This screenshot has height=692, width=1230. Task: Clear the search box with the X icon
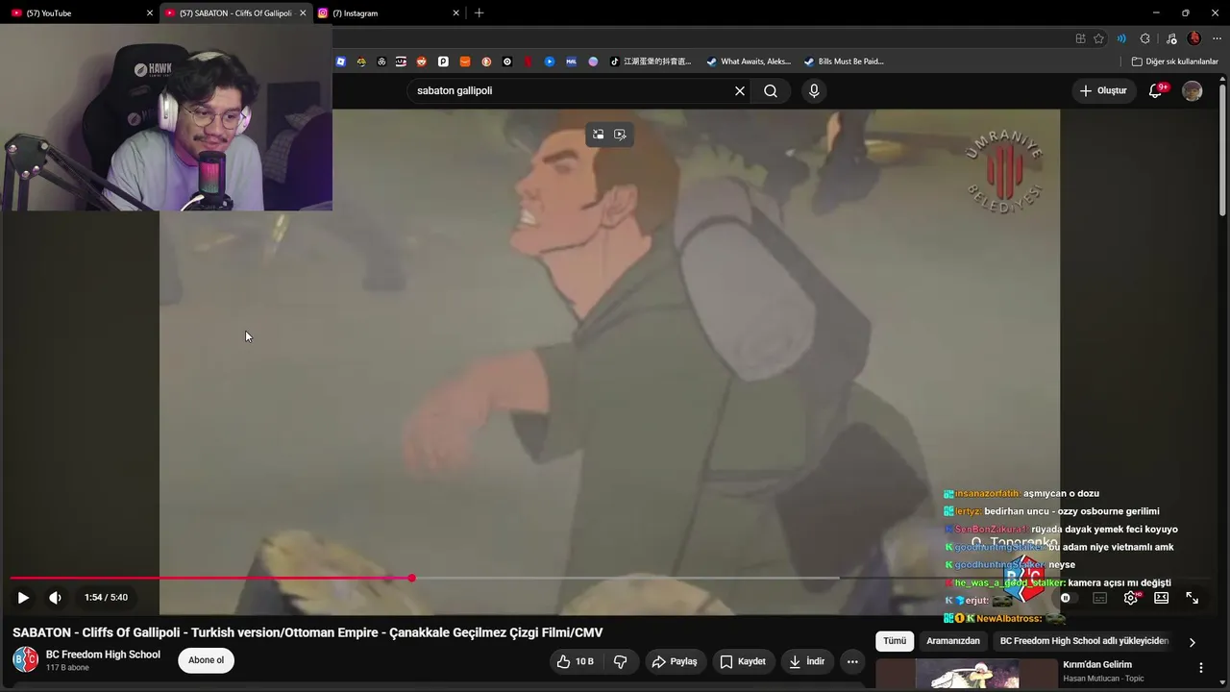pyautogui.click(x=740, y=90)
